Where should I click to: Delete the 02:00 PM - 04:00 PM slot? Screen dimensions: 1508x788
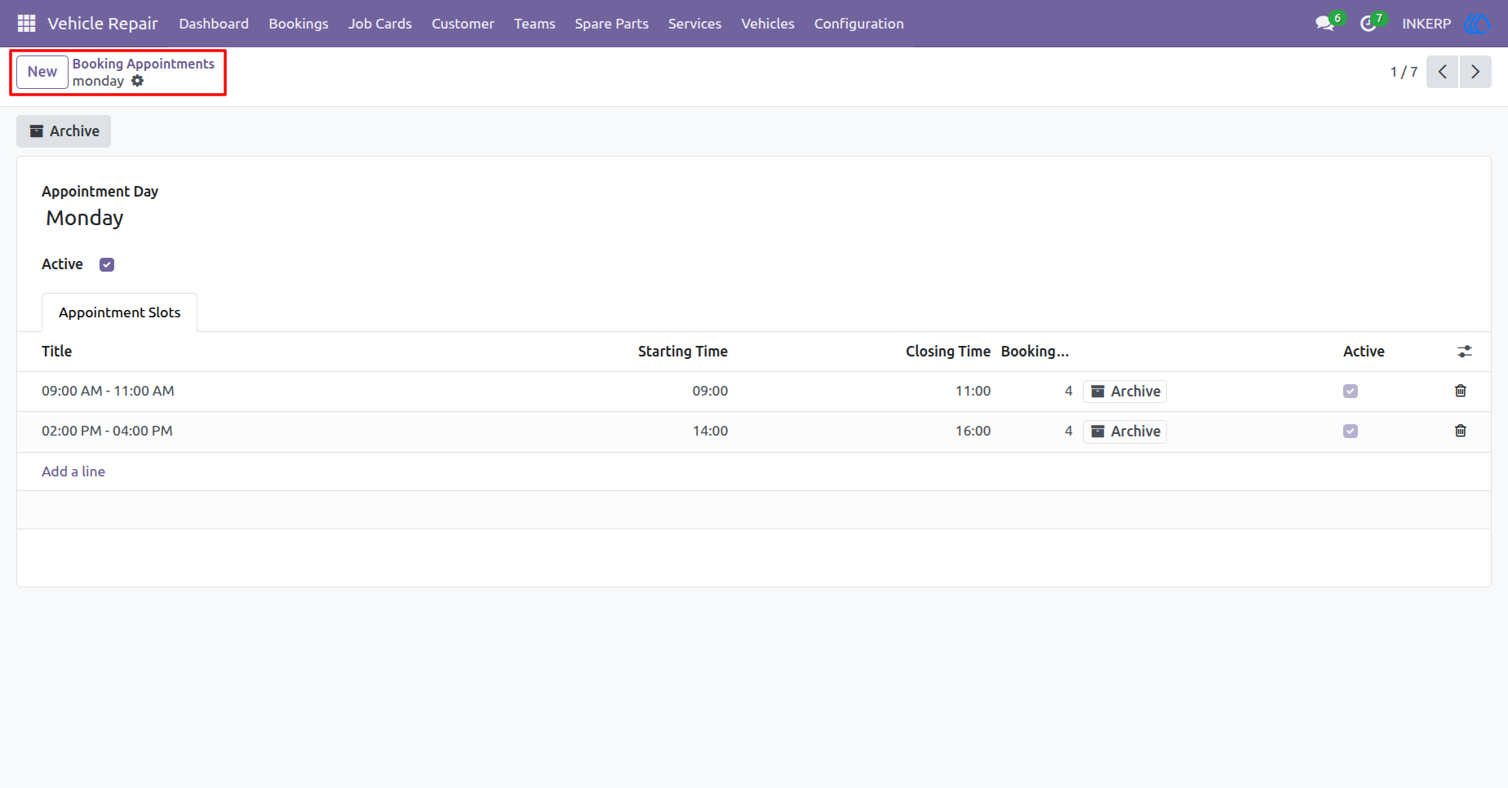click(x=1461, y=431)
